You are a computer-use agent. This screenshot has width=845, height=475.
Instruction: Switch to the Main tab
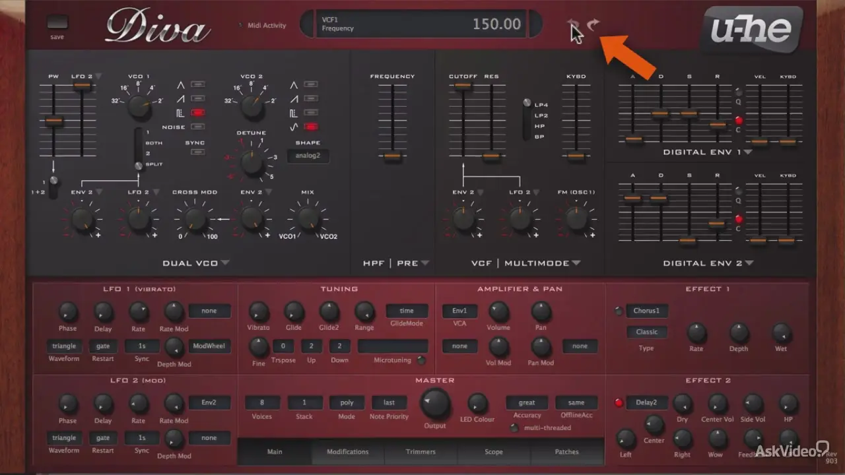pyautogui.click(x=275, y=452)
